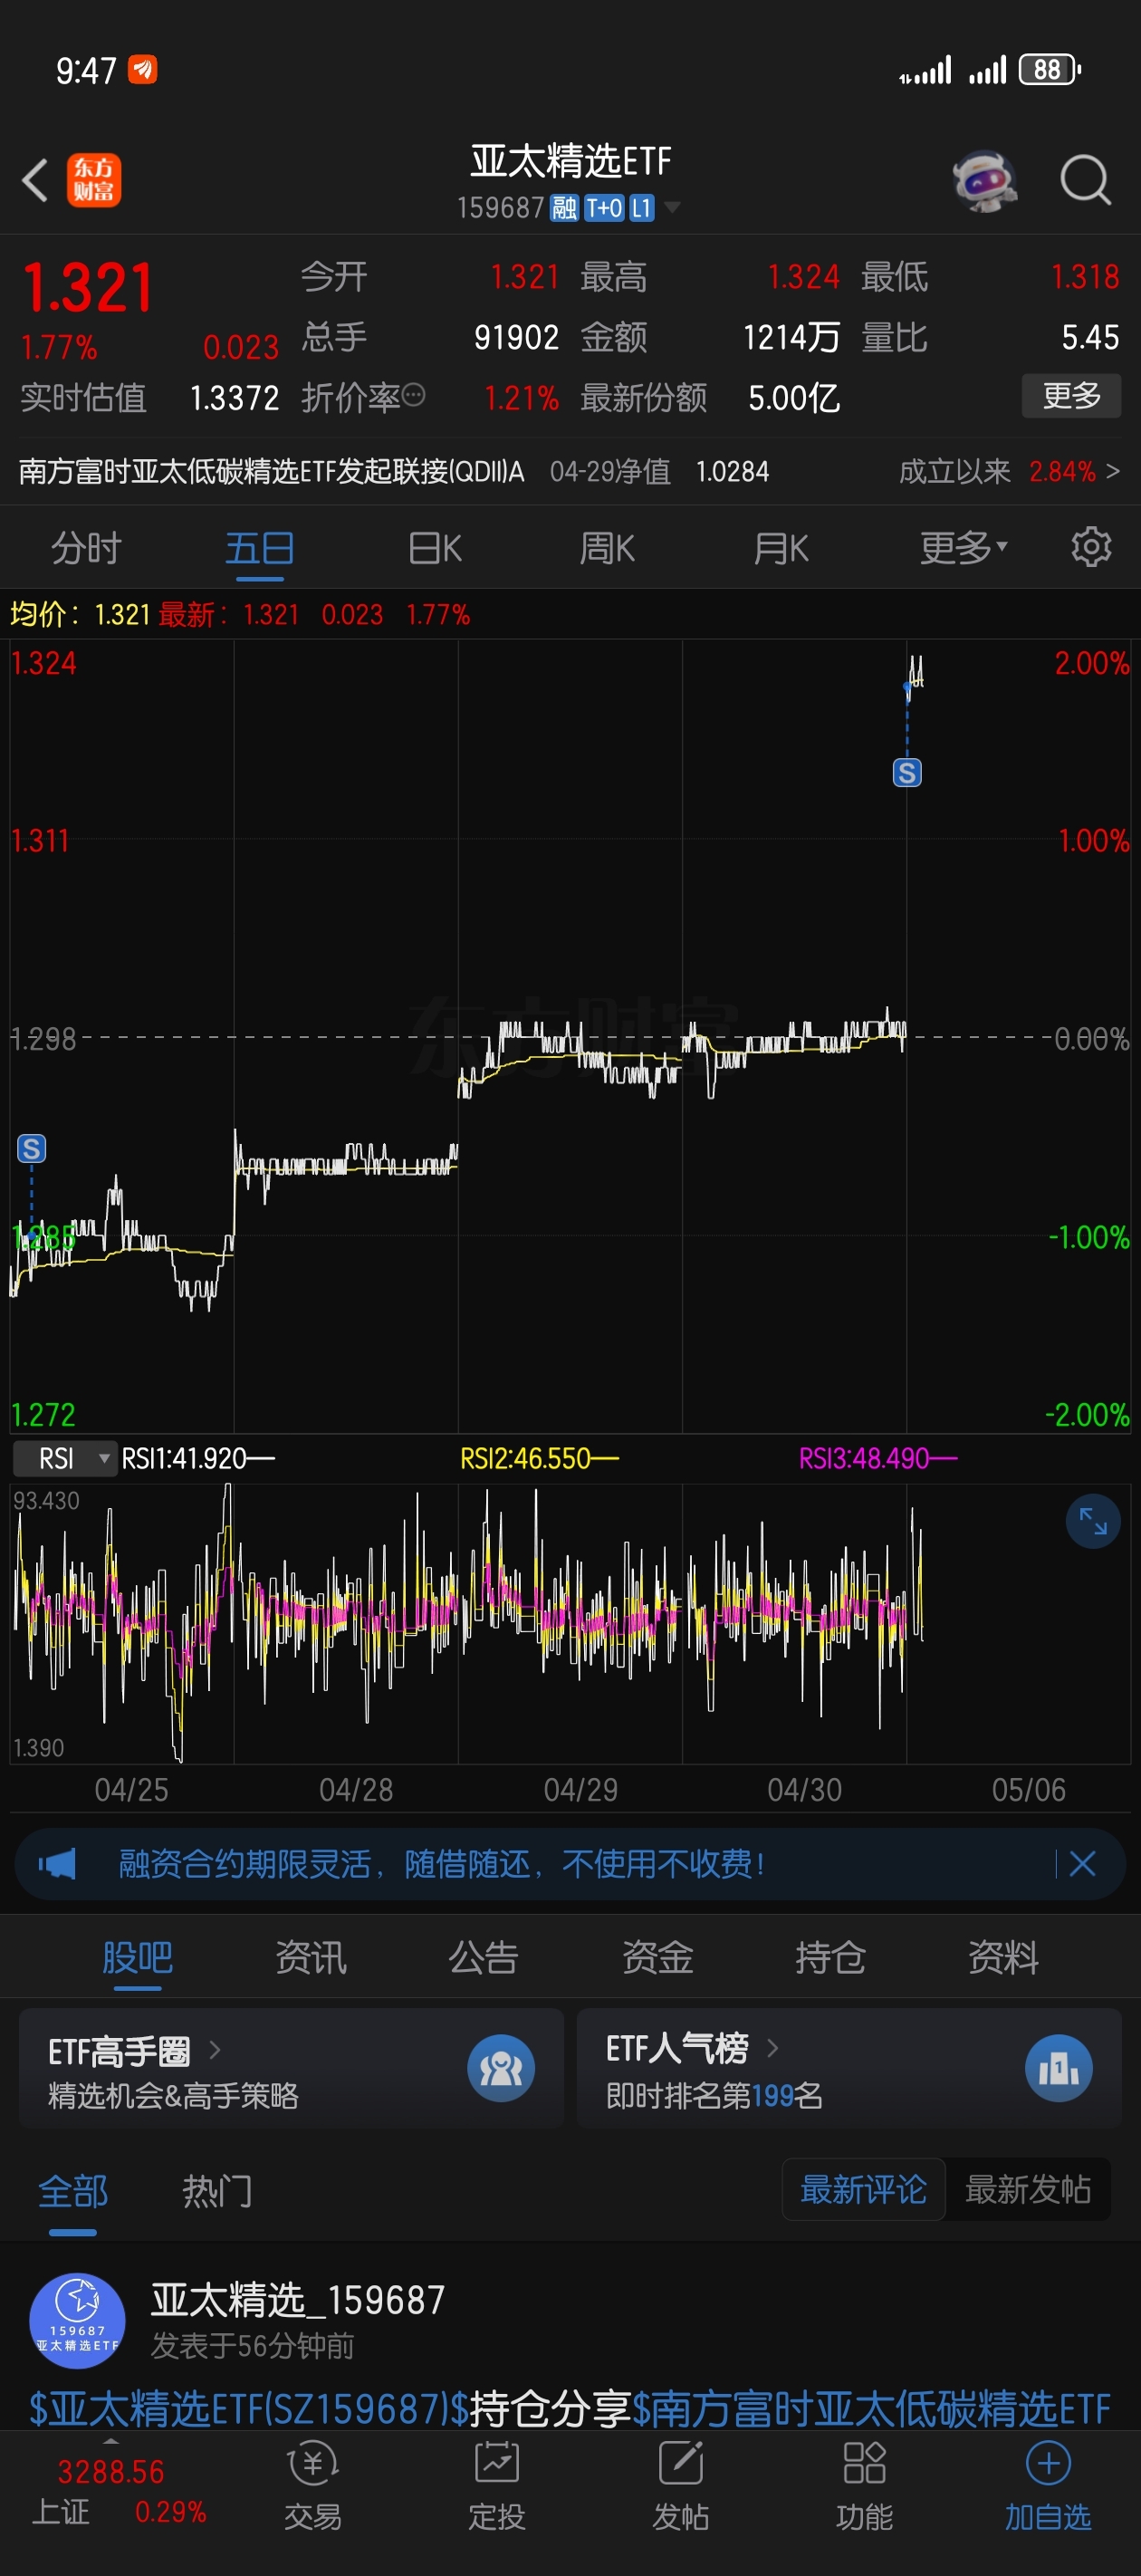Expand ETF人气榜 chevron

pos(772,2048)
